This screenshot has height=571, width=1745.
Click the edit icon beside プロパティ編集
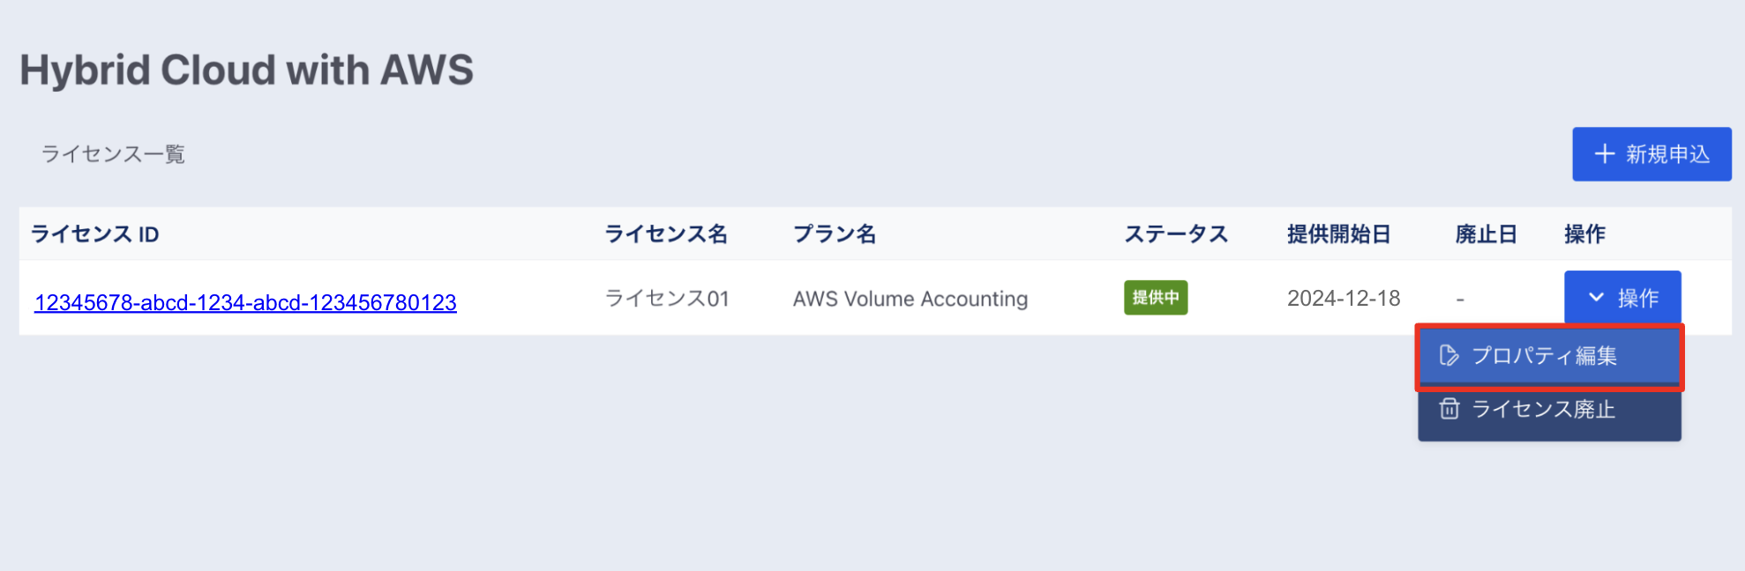coord(1449,355)
